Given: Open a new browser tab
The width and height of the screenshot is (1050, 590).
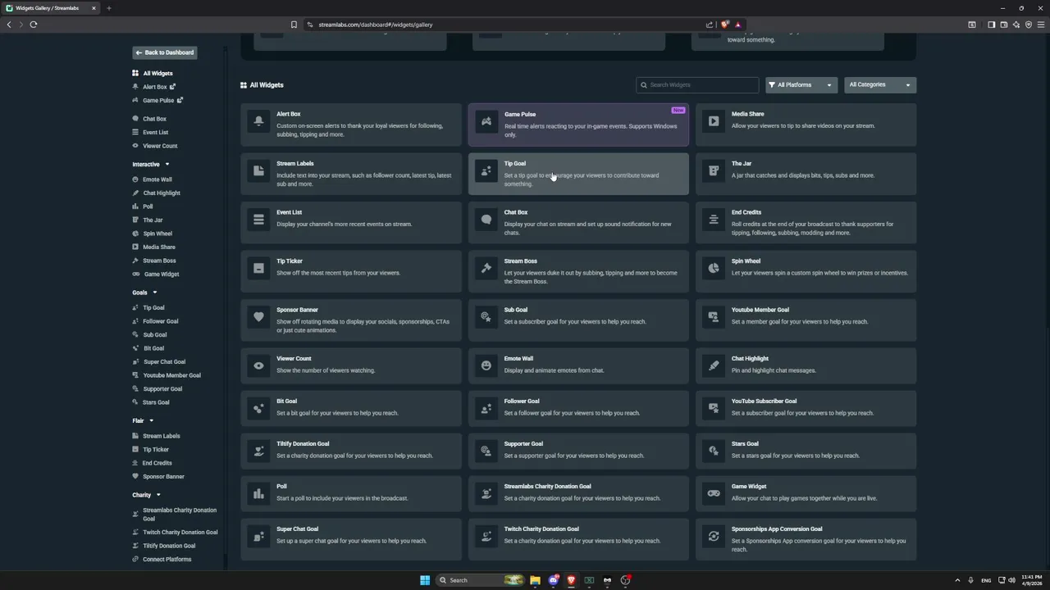Looking at the screenshot, I should [109, 8].
